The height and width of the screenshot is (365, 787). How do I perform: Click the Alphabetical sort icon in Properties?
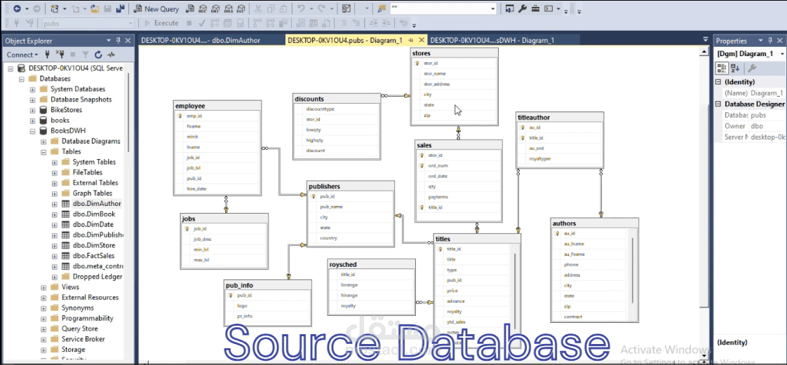point(735,68)
